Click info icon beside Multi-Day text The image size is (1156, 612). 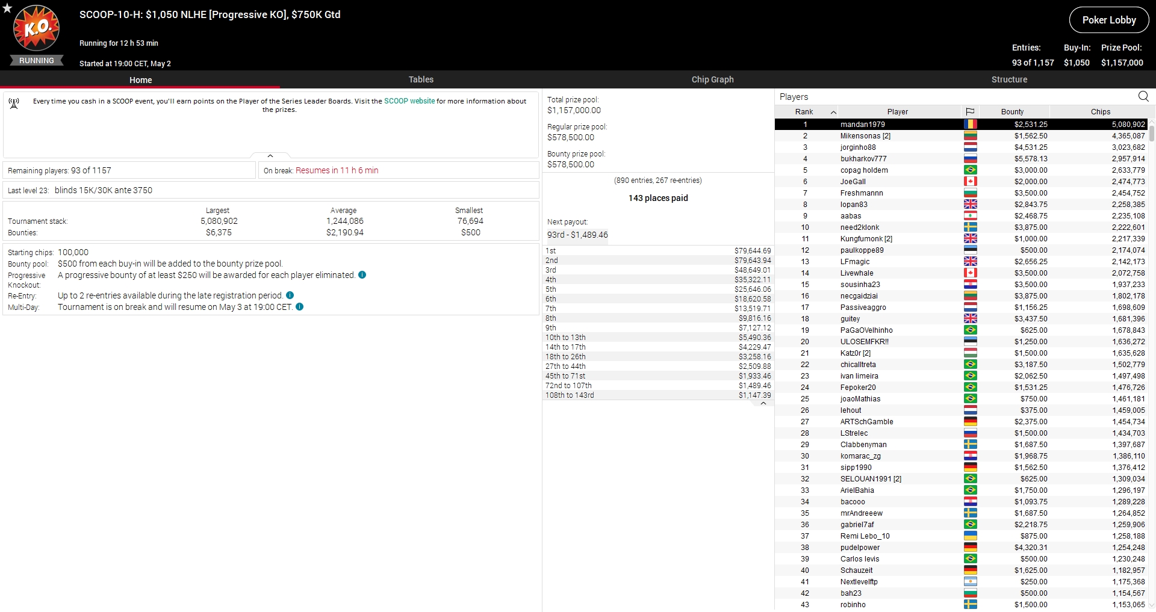[299, 307]
